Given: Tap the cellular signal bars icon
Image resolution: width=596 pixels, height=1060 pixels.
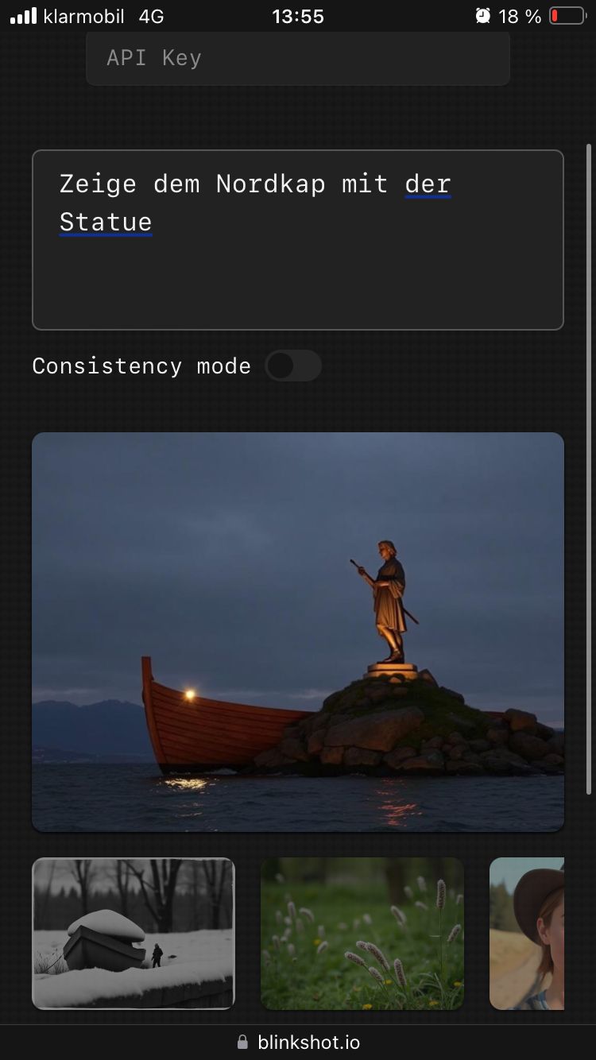Looking at the screenshot, I should (x=23, y=16).
